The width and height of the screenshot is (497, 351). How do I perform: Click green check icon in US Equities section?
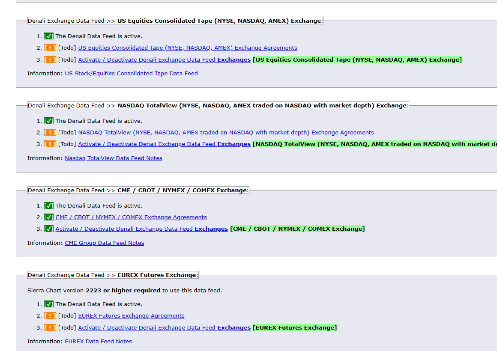[x=49, y=36]
